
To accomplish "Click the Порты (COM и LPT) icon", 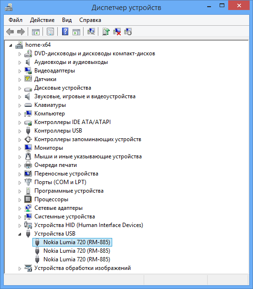I will pos(28,182).
